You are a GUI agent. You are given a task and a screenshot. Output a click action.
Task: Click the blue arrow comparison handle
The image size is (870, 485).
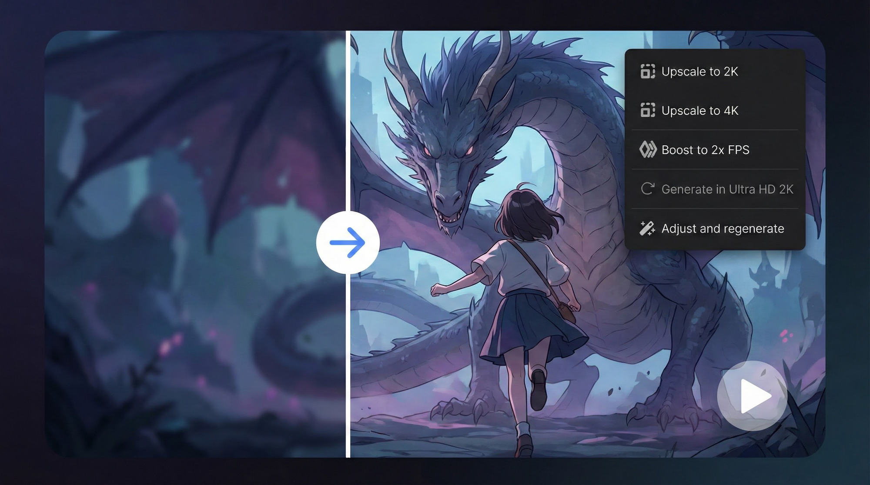point(348,242)
